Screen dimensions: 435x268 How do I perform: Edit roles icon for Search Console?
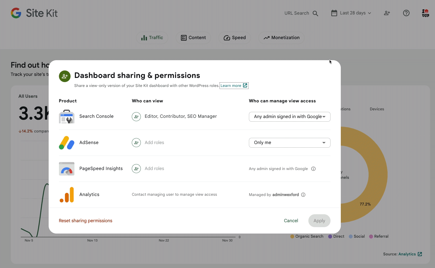tap(136, 117)
